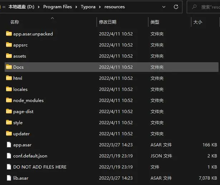Navigate to Program Files in breadcrumb

tap(58, 7)
